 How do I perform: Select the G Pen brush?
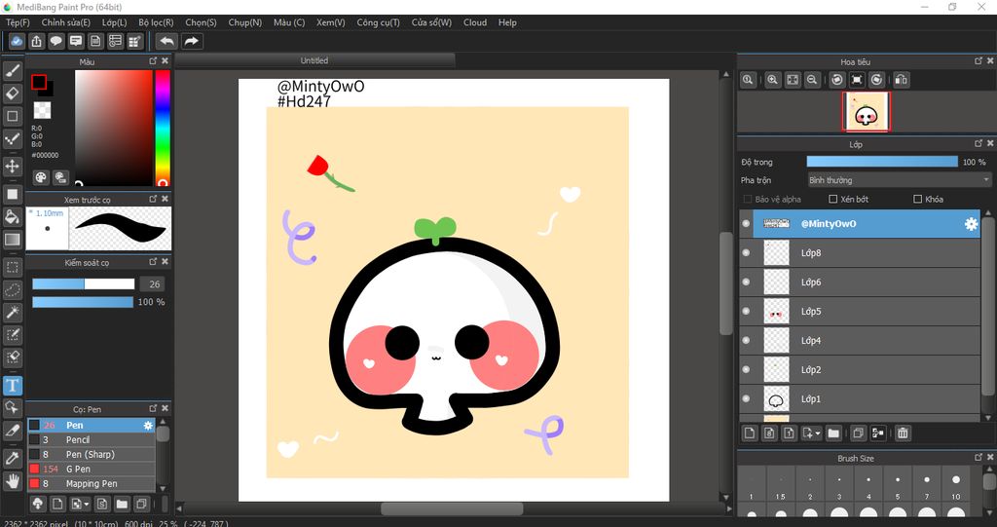(91, 470)
